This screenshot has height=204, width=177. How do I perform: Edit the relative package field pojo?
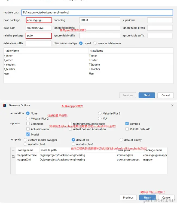[x=39, y=36]
